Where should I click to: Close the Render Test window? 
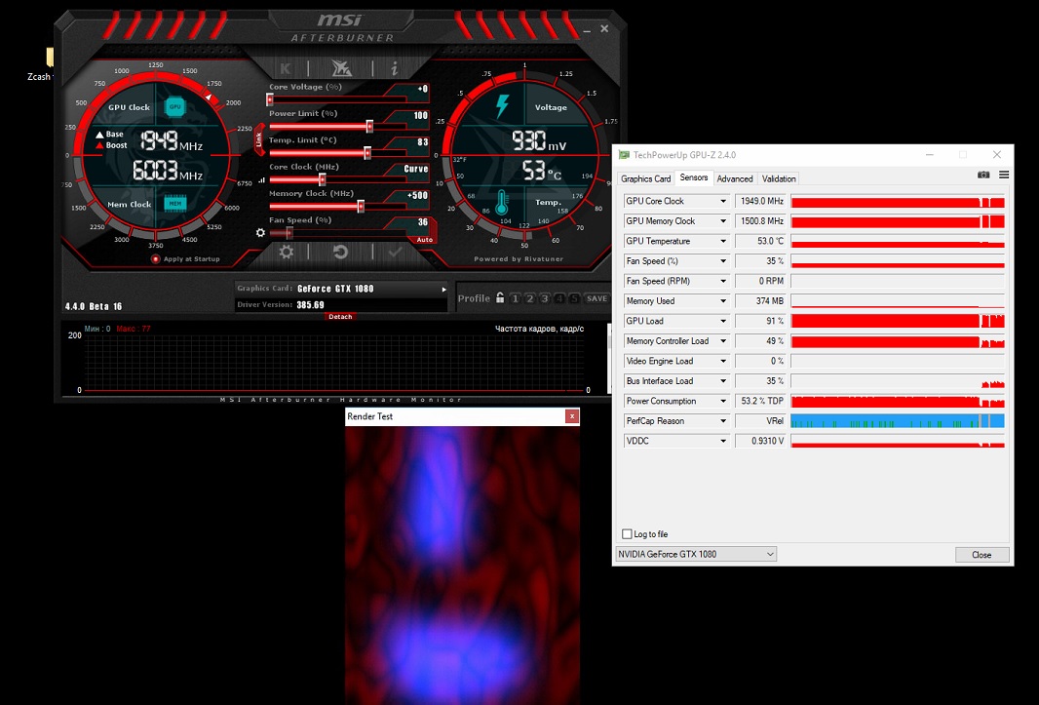[572, 416]
